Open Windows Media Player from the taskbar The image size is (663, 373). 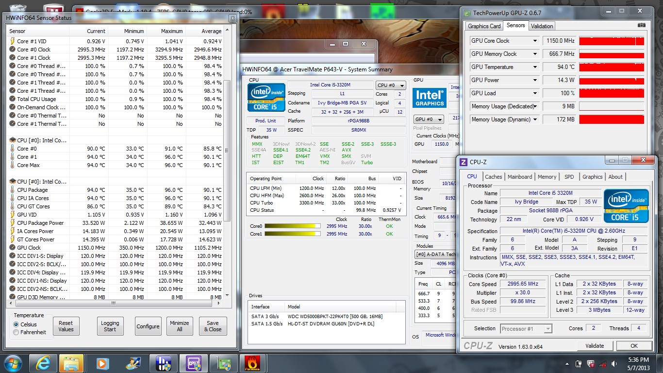pyautogui.click(x=102, y=363)
